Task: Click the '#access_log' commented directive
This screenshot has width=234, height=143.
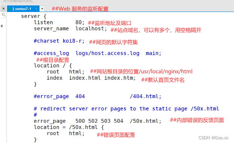Action: click(51, 53)
